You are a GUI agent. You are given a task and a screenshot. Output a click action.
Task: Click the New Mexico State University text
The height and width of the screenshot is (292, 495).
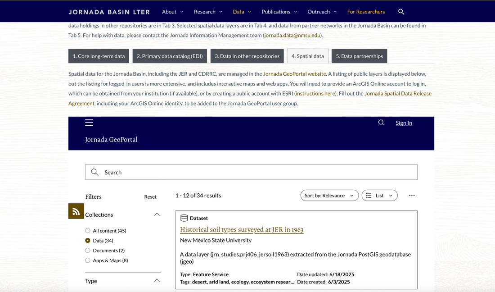(x=216, y=240)
